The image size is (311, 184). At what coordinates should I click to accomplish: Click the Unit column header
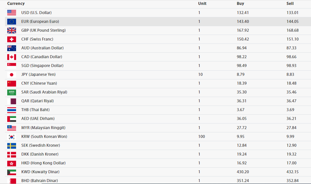(x=202, y=4)
